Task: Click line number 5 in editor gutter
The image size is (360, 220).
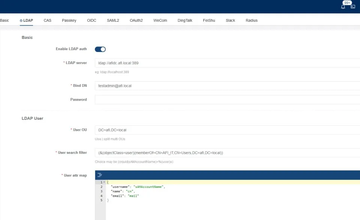Action: 101,200
